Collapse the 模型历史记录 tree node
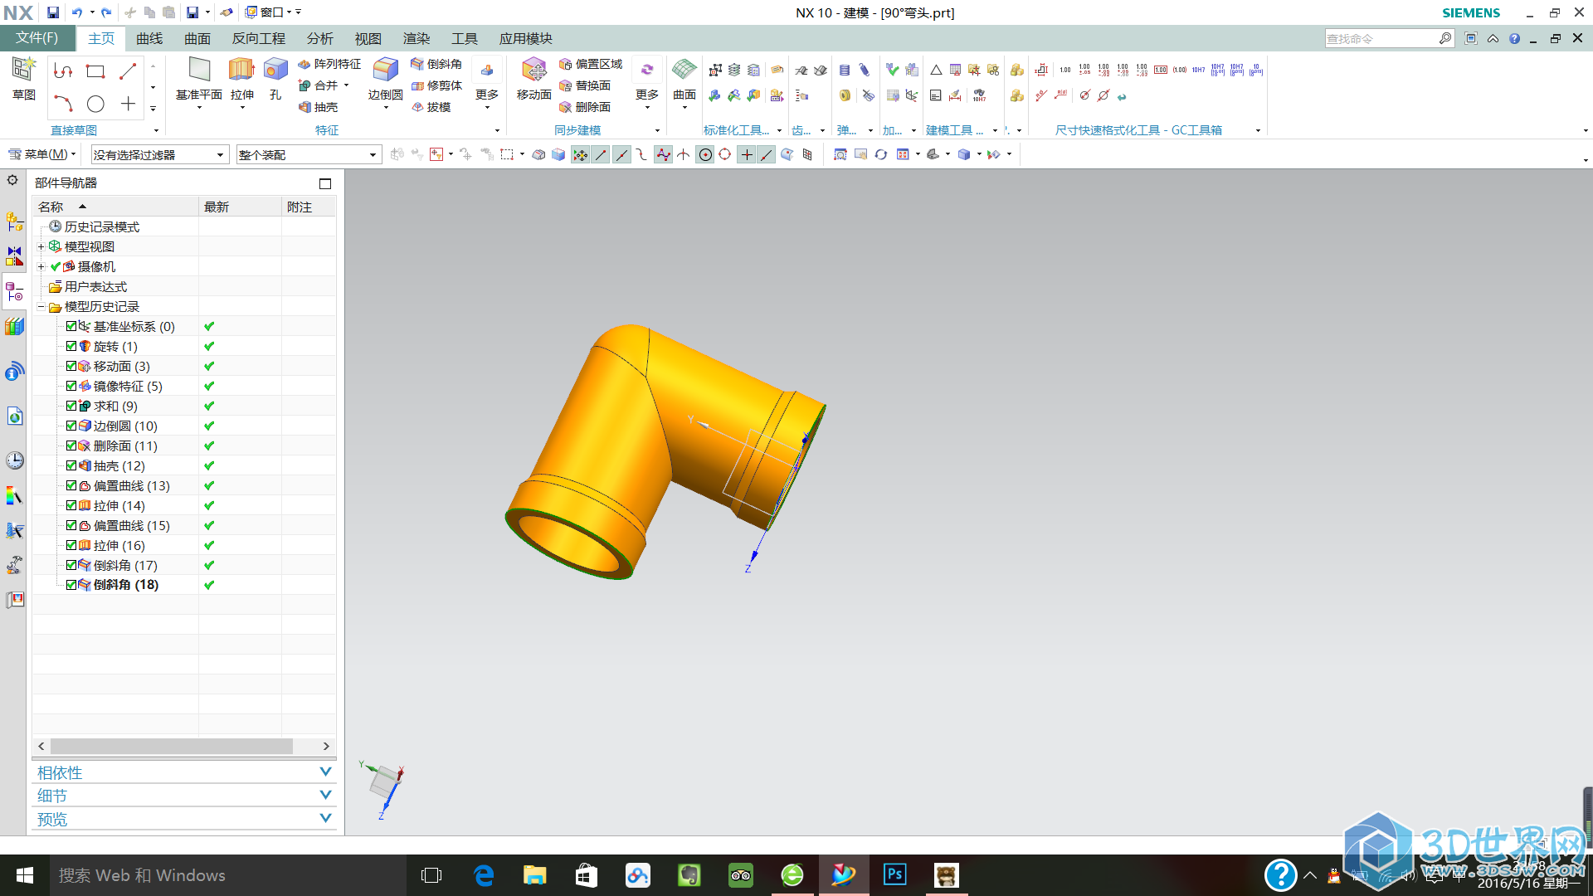Screen dimensions: 1593x896 [41, 306]
